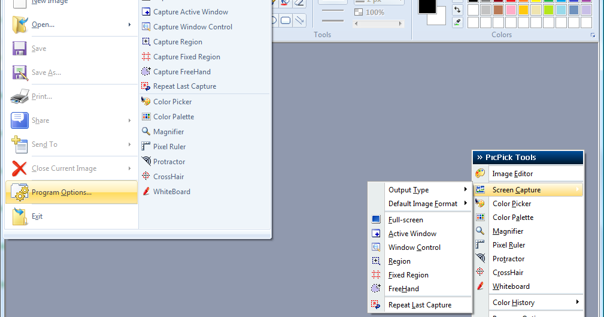The height and width of the screenshot is (317, 604).
Task: Pick the lavender swatch in the Colors palette
Action: [586, 10]
